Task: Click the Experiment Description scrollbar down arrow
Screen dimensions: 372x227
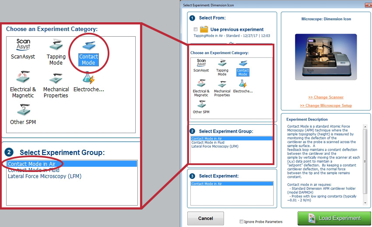Action: coord(365,203)
